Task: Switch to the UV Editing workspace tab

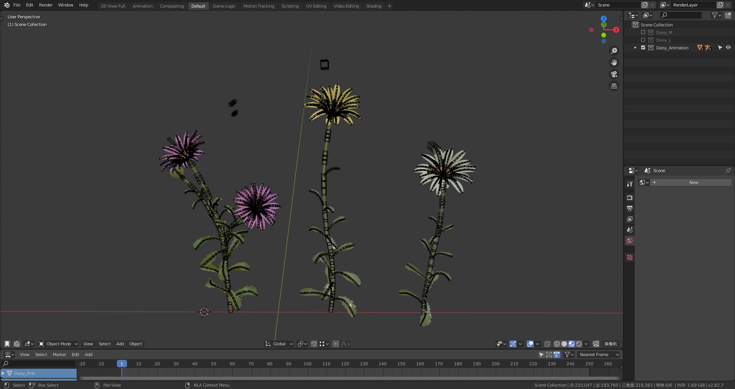Action: [x=316, y=6]
